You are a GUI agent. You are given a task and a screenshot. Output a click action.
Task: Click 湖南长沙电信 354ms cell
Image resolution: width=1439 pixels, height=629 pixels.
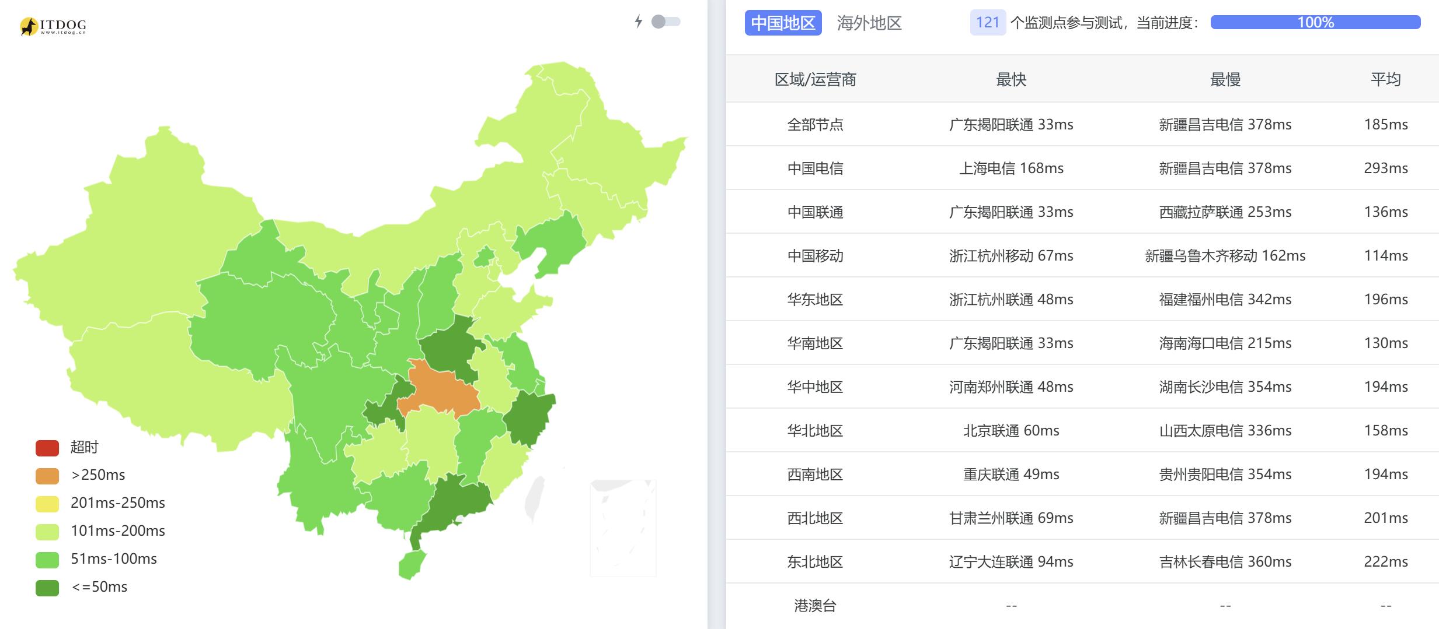[x=1225, y=386]
